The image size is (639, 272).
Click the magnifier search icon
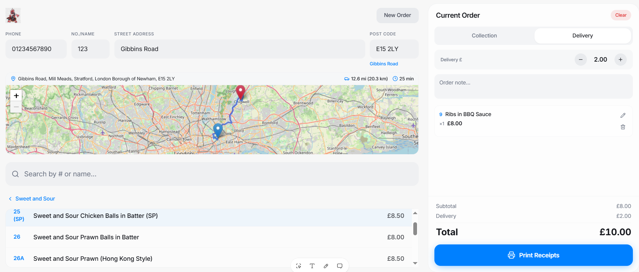point(15,174)
